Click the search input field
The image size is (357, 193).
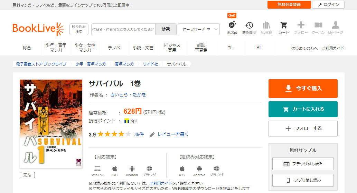[123, 29]
